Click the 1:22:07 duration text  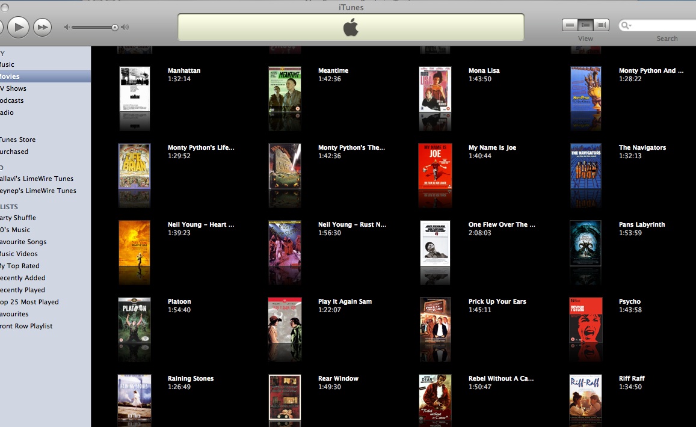330,310
